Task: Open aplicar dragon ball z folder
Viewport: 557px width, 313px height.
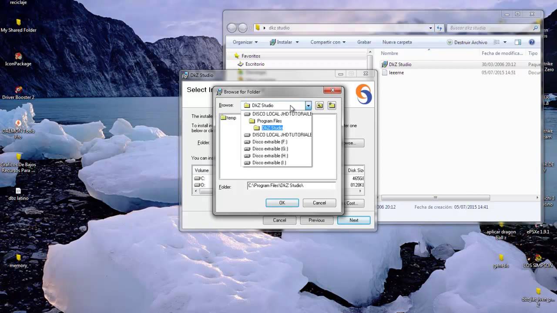Action: click(x=501, y=230)
